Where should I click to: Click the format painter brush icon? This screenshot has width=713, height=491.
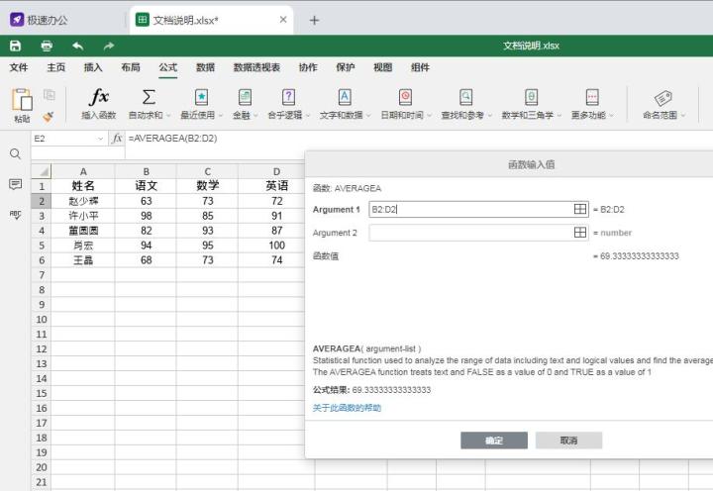click(x=49, y=117)
